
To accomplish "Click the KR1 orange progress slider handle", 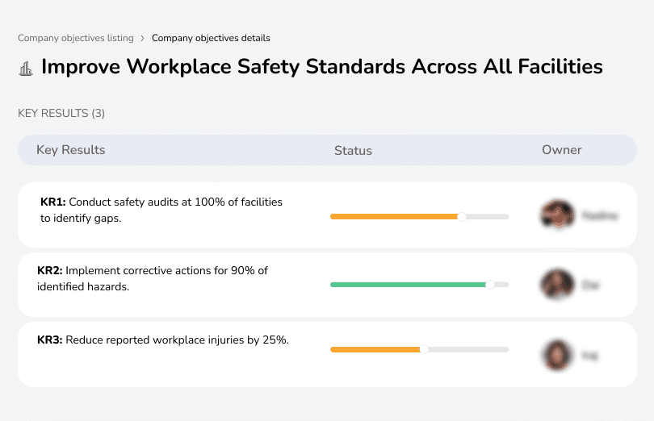I will coord(461,217).
